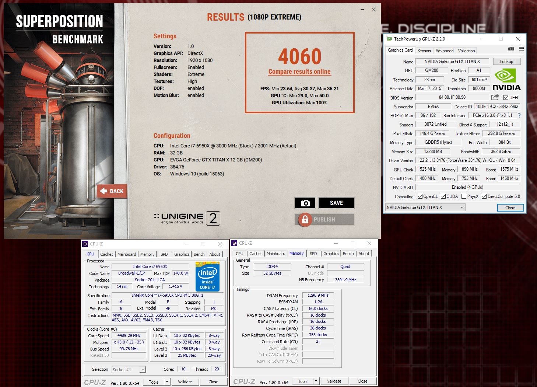
Task: Click Close button in left CPU-Z window
Action: click(213, 382)
